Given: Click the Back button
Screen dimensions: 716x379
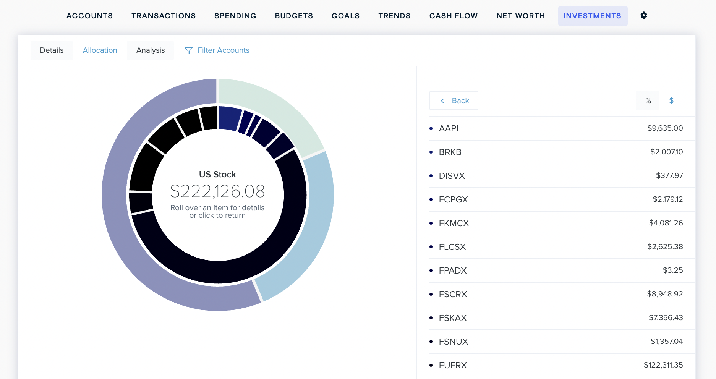Looking at the screenshot, I should [x=454, y=101].
